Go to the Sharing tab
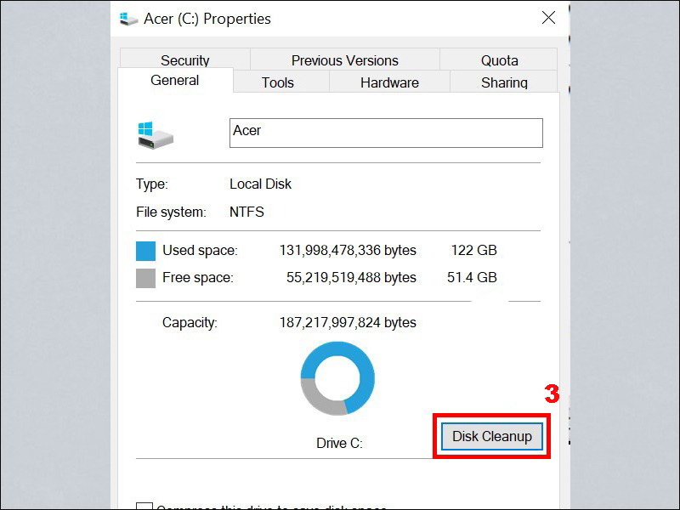Screen dimensions: 680x510 pyautogui.click(x=504, y=82)
